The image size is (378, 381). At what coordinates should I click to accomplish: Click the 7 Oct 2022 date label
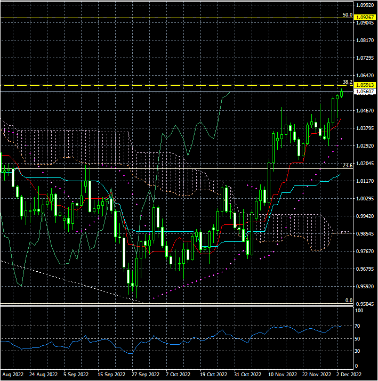[x=178, y=375]
